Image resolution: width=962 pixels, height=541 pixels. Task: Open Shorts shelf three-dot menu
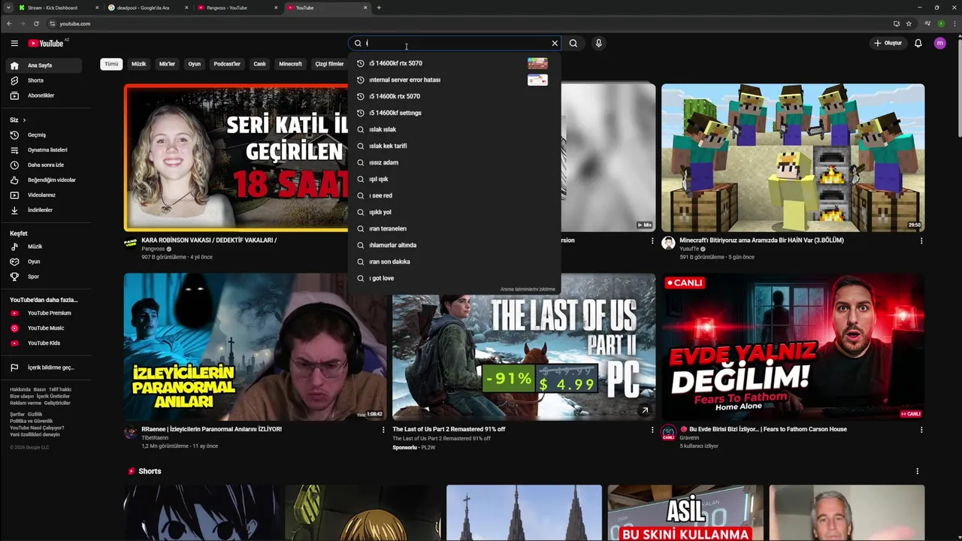point(917,471)
